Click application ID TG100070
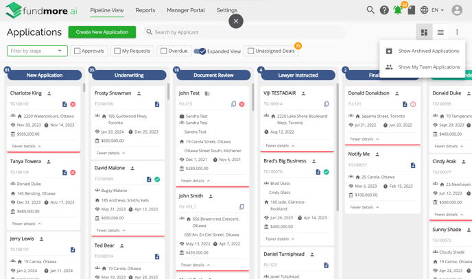 (x=273, y=172)
